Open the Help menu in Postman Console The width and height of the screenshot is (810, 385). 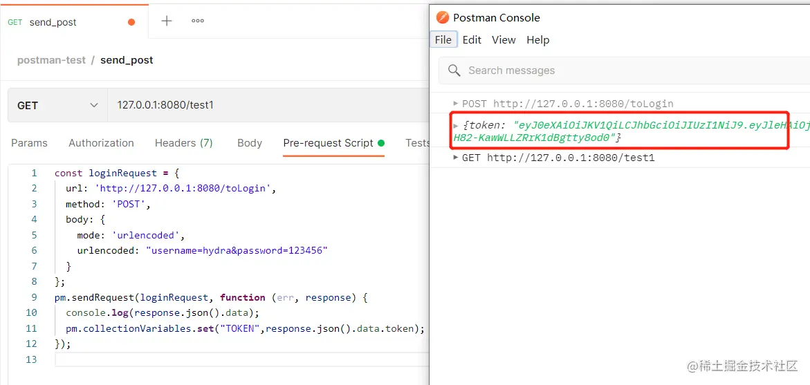pyautogui.click(x=537, y=39)
